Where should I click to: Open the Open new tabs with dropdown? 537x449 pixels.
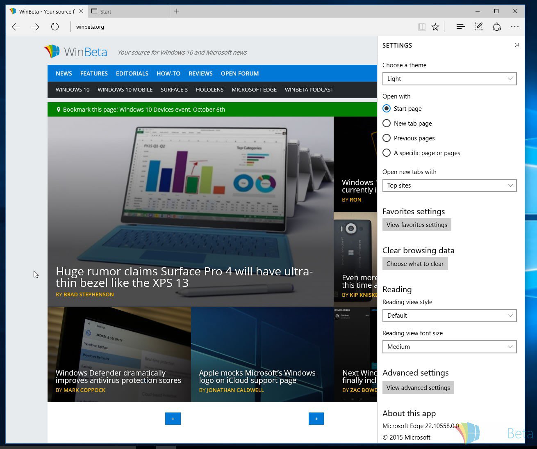pos(449,186)
